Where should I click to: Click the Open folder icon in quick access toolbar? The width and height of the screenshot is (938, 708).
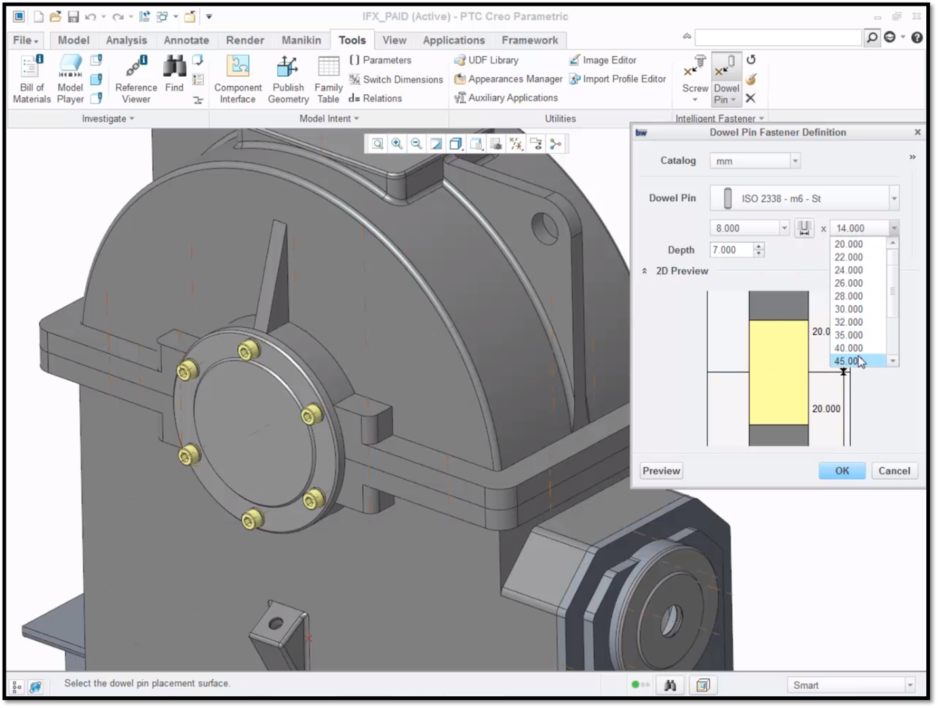pos(56,16)
